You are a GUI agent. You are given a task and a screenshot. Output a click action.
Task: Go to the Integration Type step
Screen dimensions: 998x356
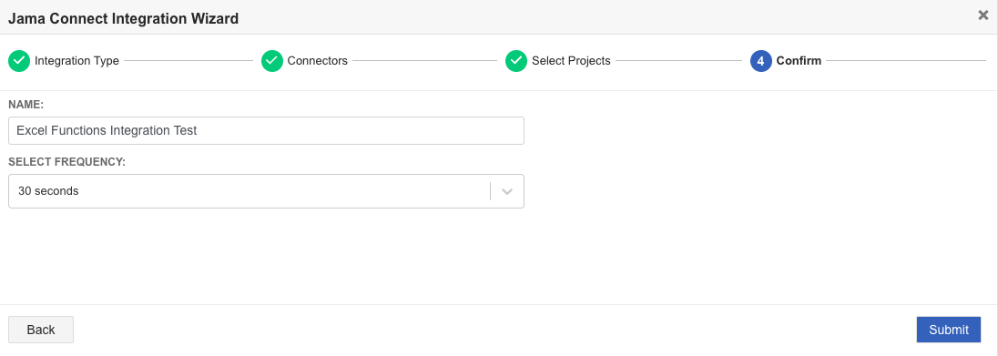pos(76,61)
